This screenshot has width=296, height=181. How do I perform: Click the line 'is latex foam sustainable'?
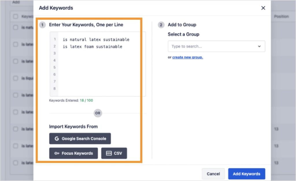92,46
